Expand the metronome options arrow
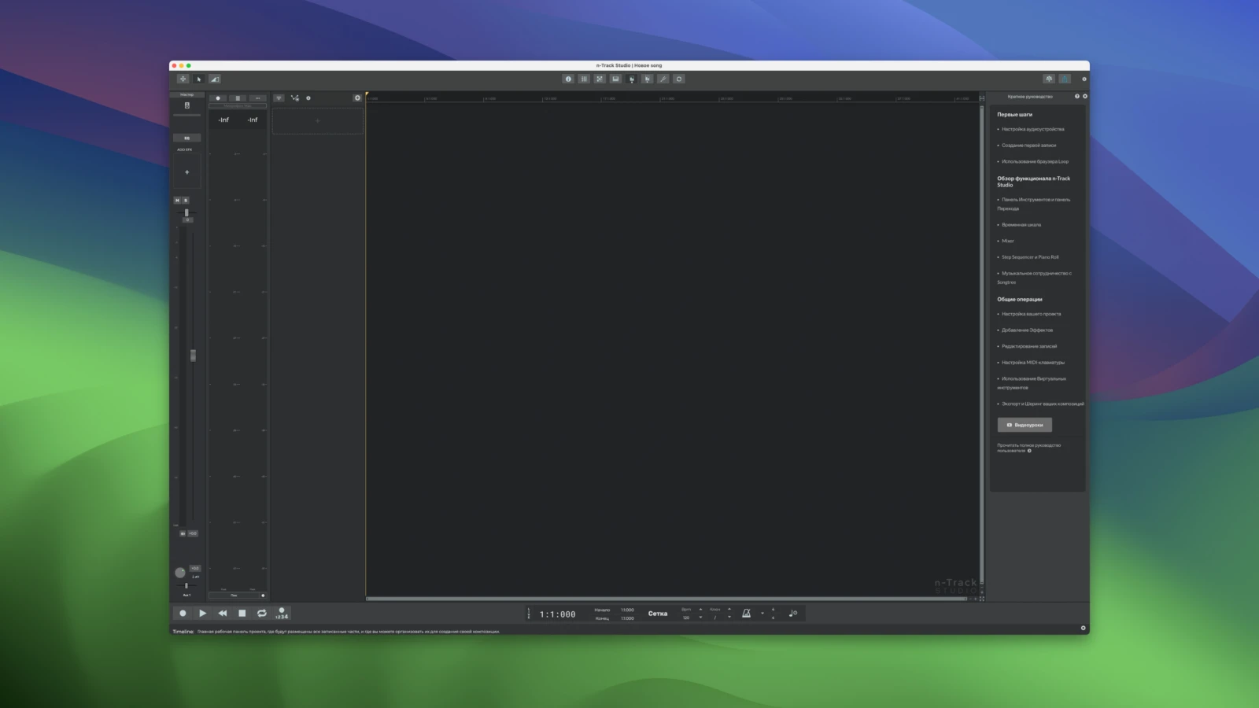The image size is (1259, 708). tap(762, 614)
